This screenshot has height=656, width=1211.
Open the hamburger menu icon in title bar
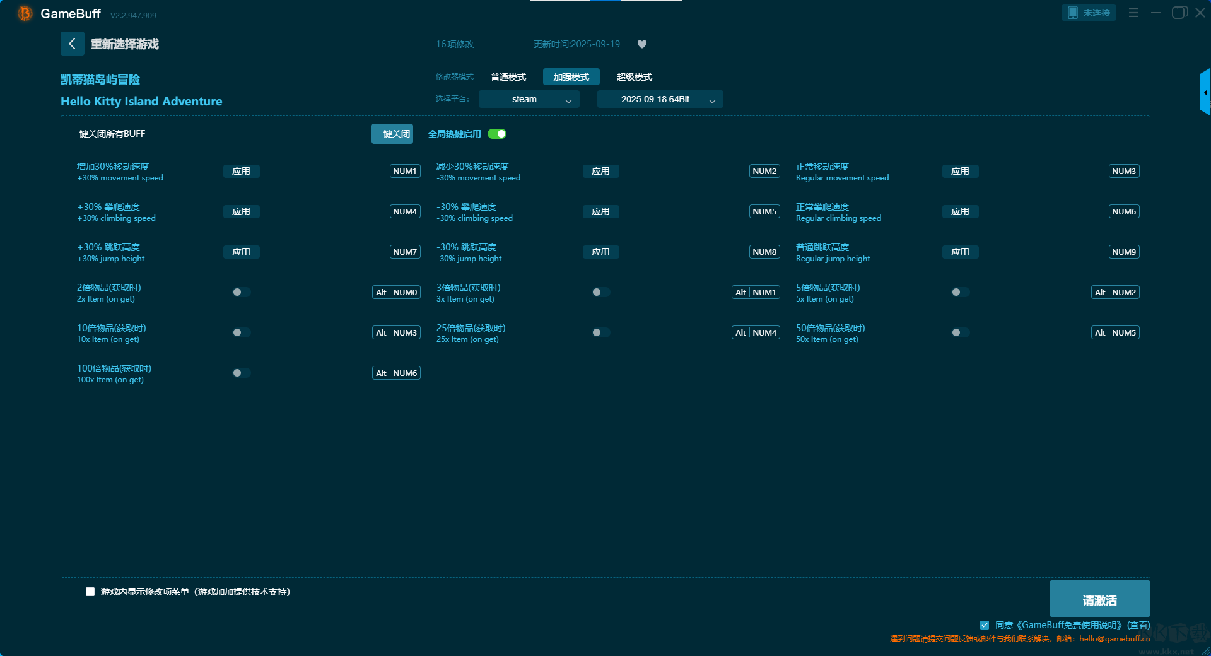(1133, 13)
